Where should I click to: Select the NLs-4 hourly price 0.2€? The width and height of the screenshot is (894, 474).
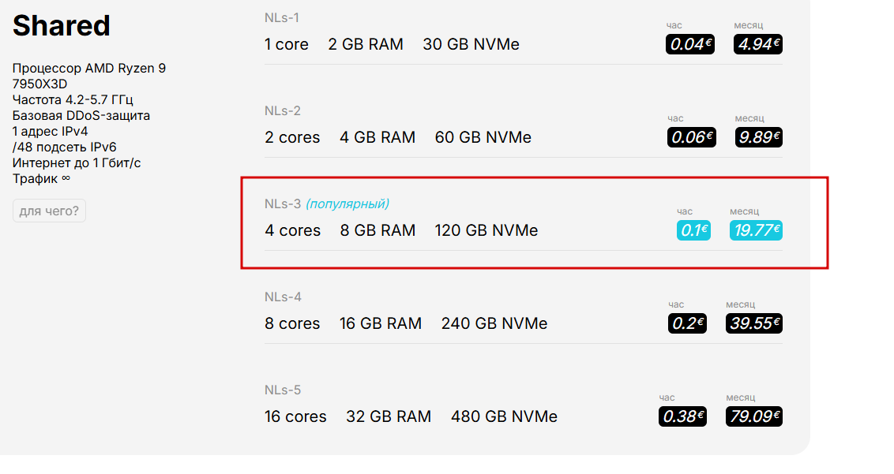point(687,323)
